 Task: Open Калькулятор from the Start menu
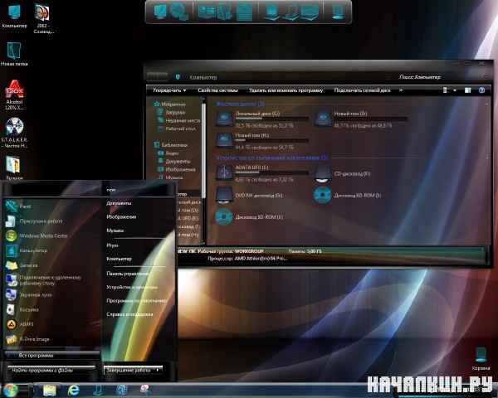click(x=27, y=250)
